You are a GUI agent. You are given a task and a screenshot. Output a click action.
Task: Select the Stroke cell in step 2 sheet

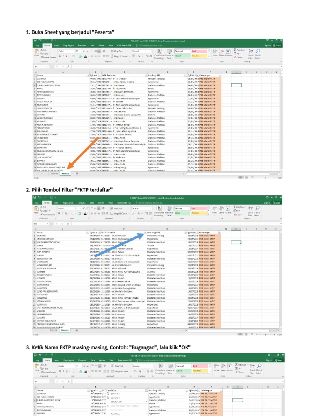pos(167,245)
